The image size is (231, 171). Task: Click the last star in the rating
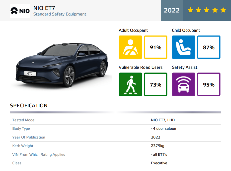point(223,10)
